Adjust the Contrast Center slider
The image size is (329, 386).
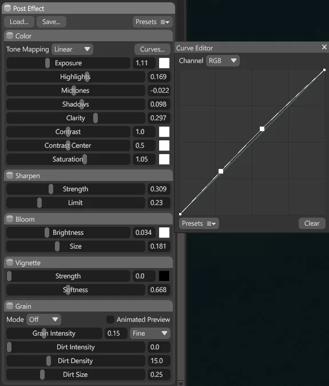[68, 145]
